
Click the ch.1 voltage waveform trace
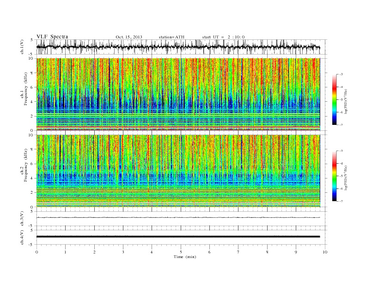click(x=178, y=47)
